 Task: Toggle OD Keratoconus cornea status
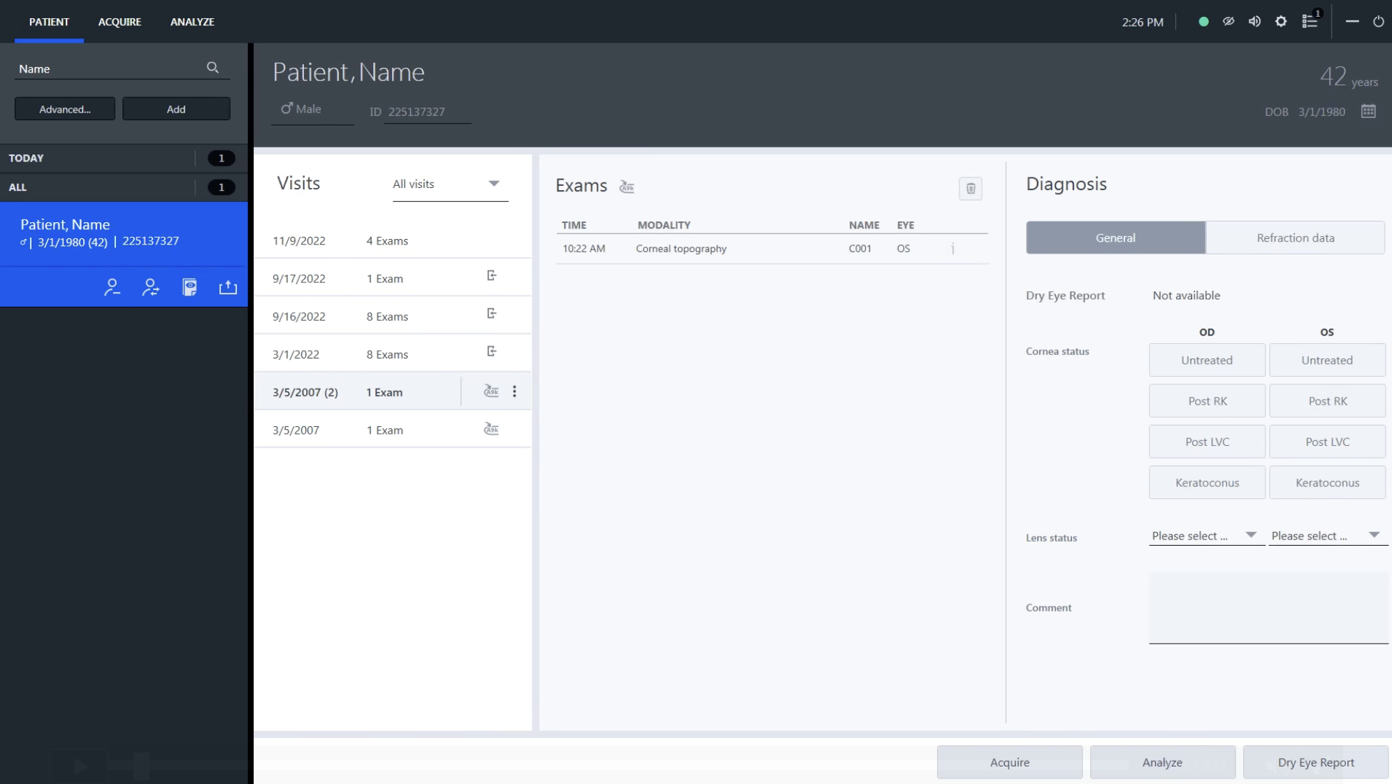click(1207, 482)
